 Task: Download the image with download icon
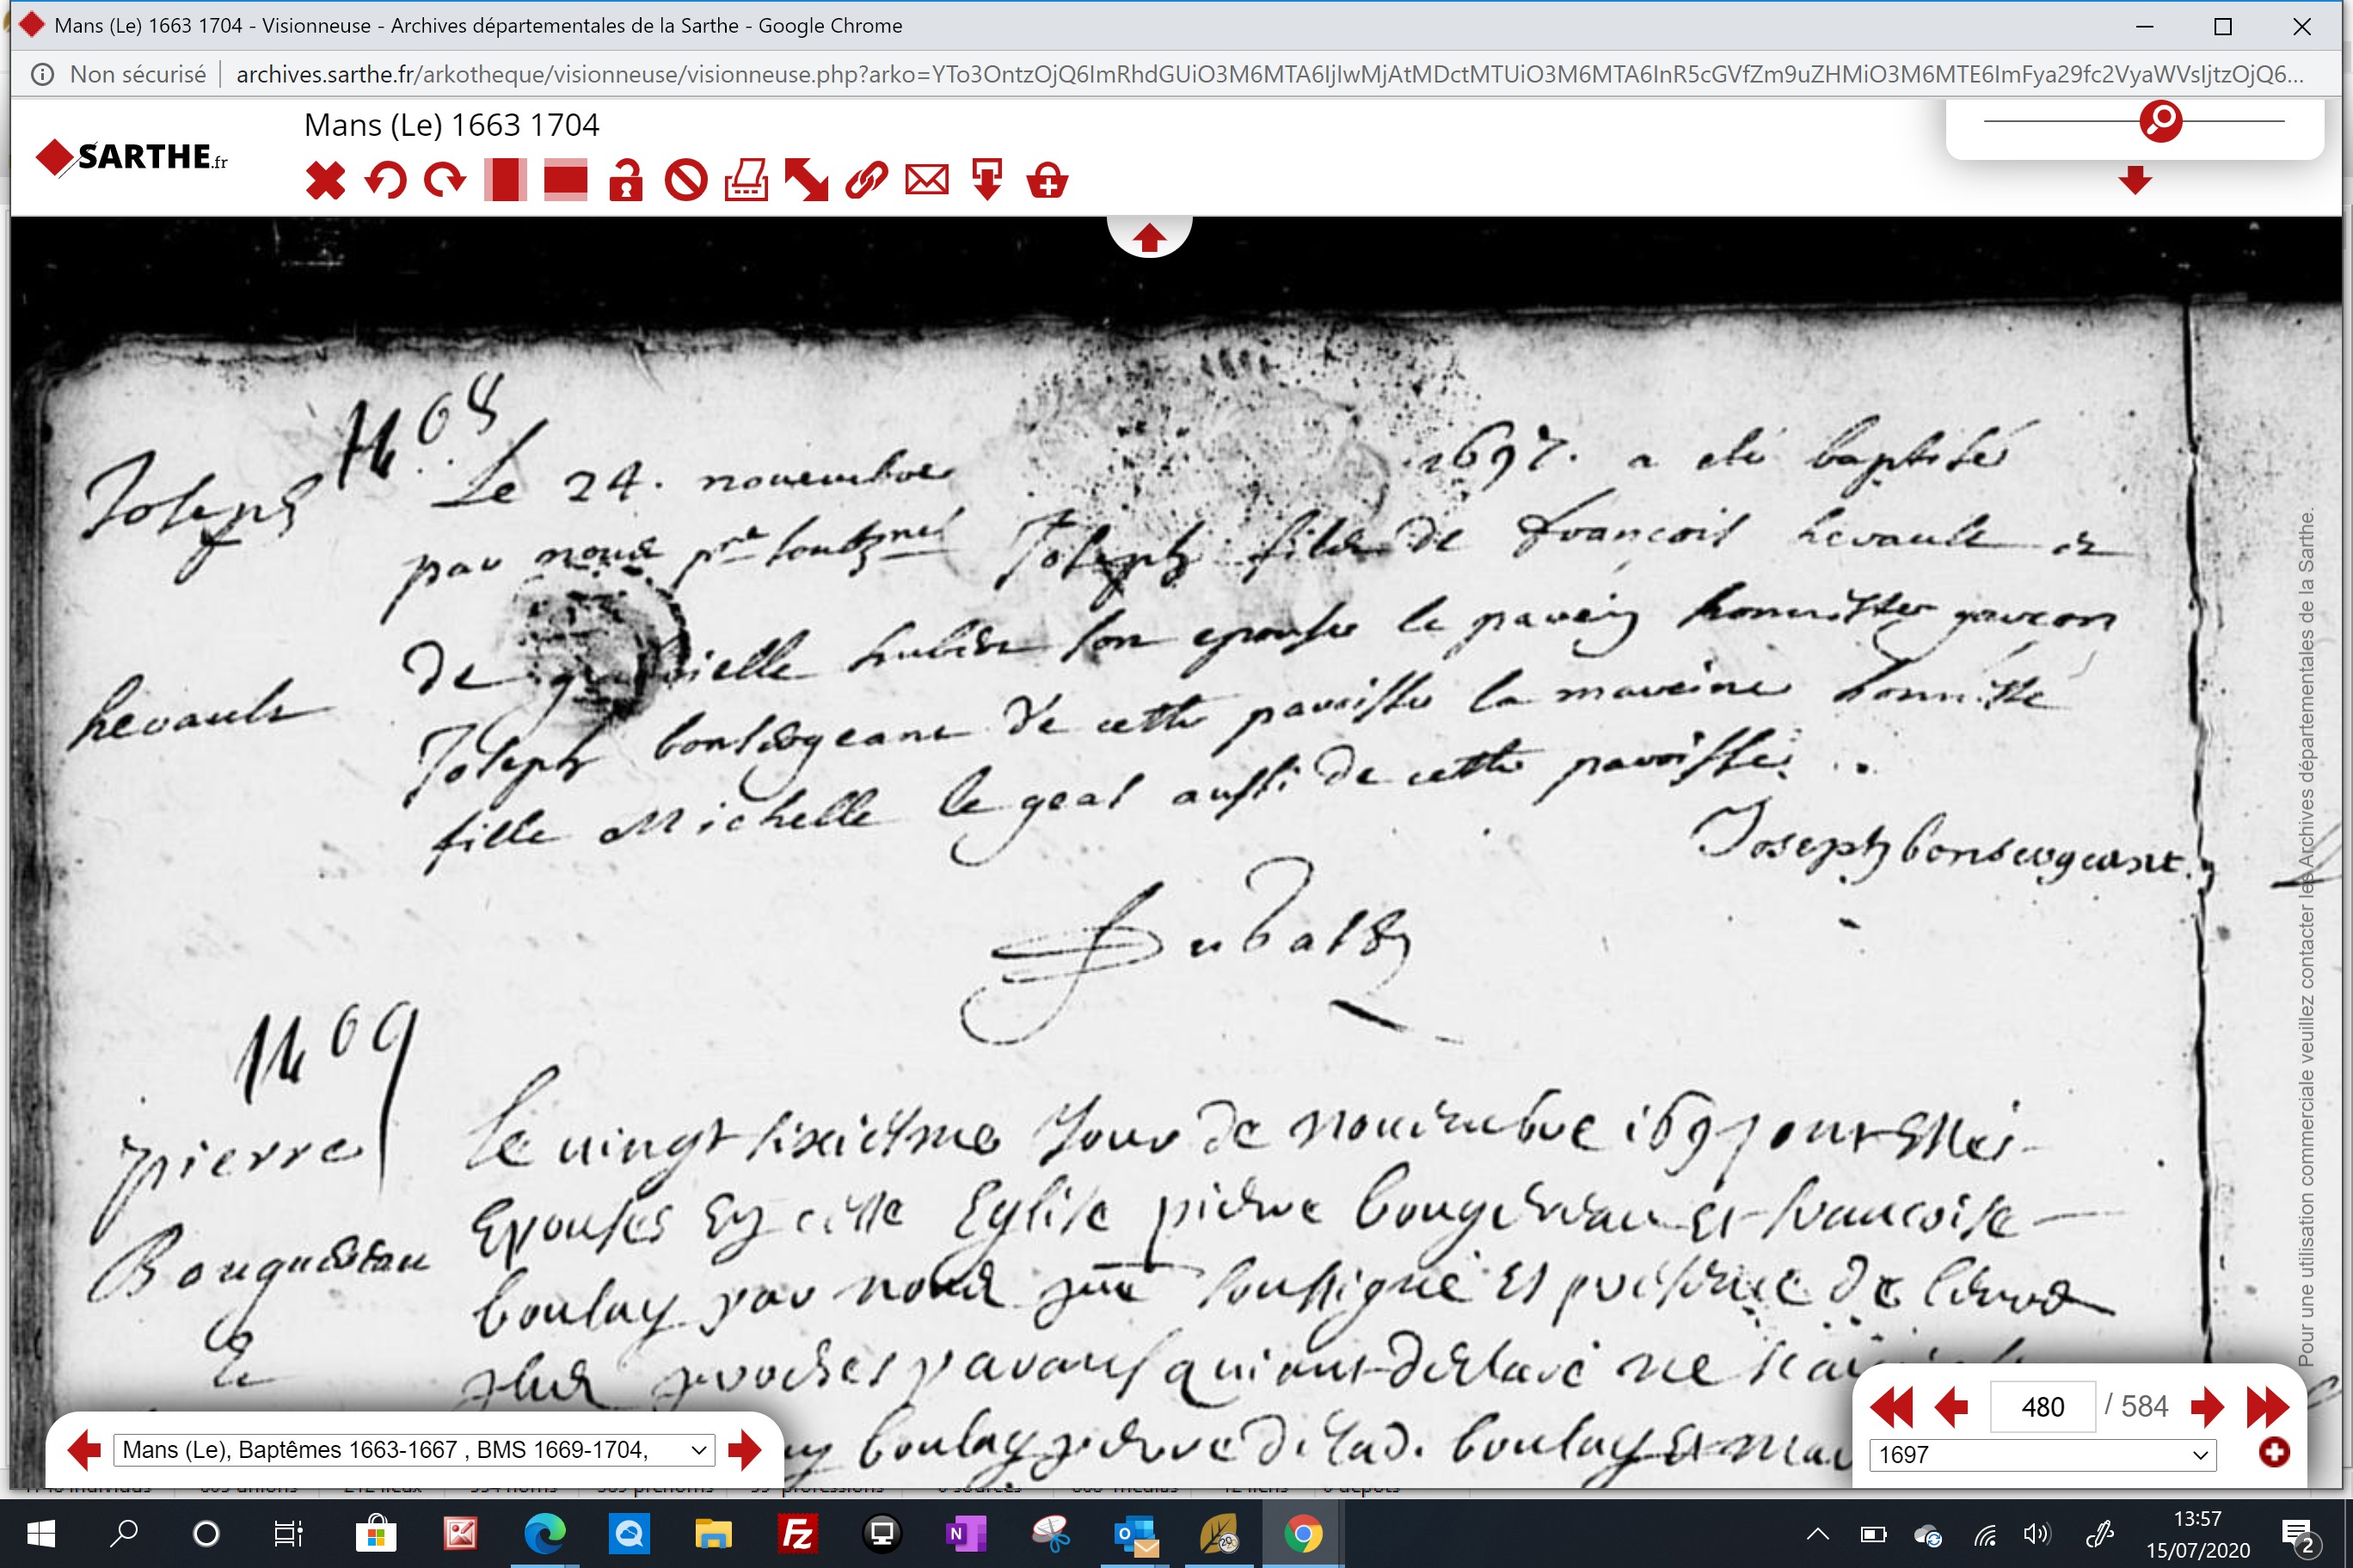pyautogui.click(x=987, y=181)
